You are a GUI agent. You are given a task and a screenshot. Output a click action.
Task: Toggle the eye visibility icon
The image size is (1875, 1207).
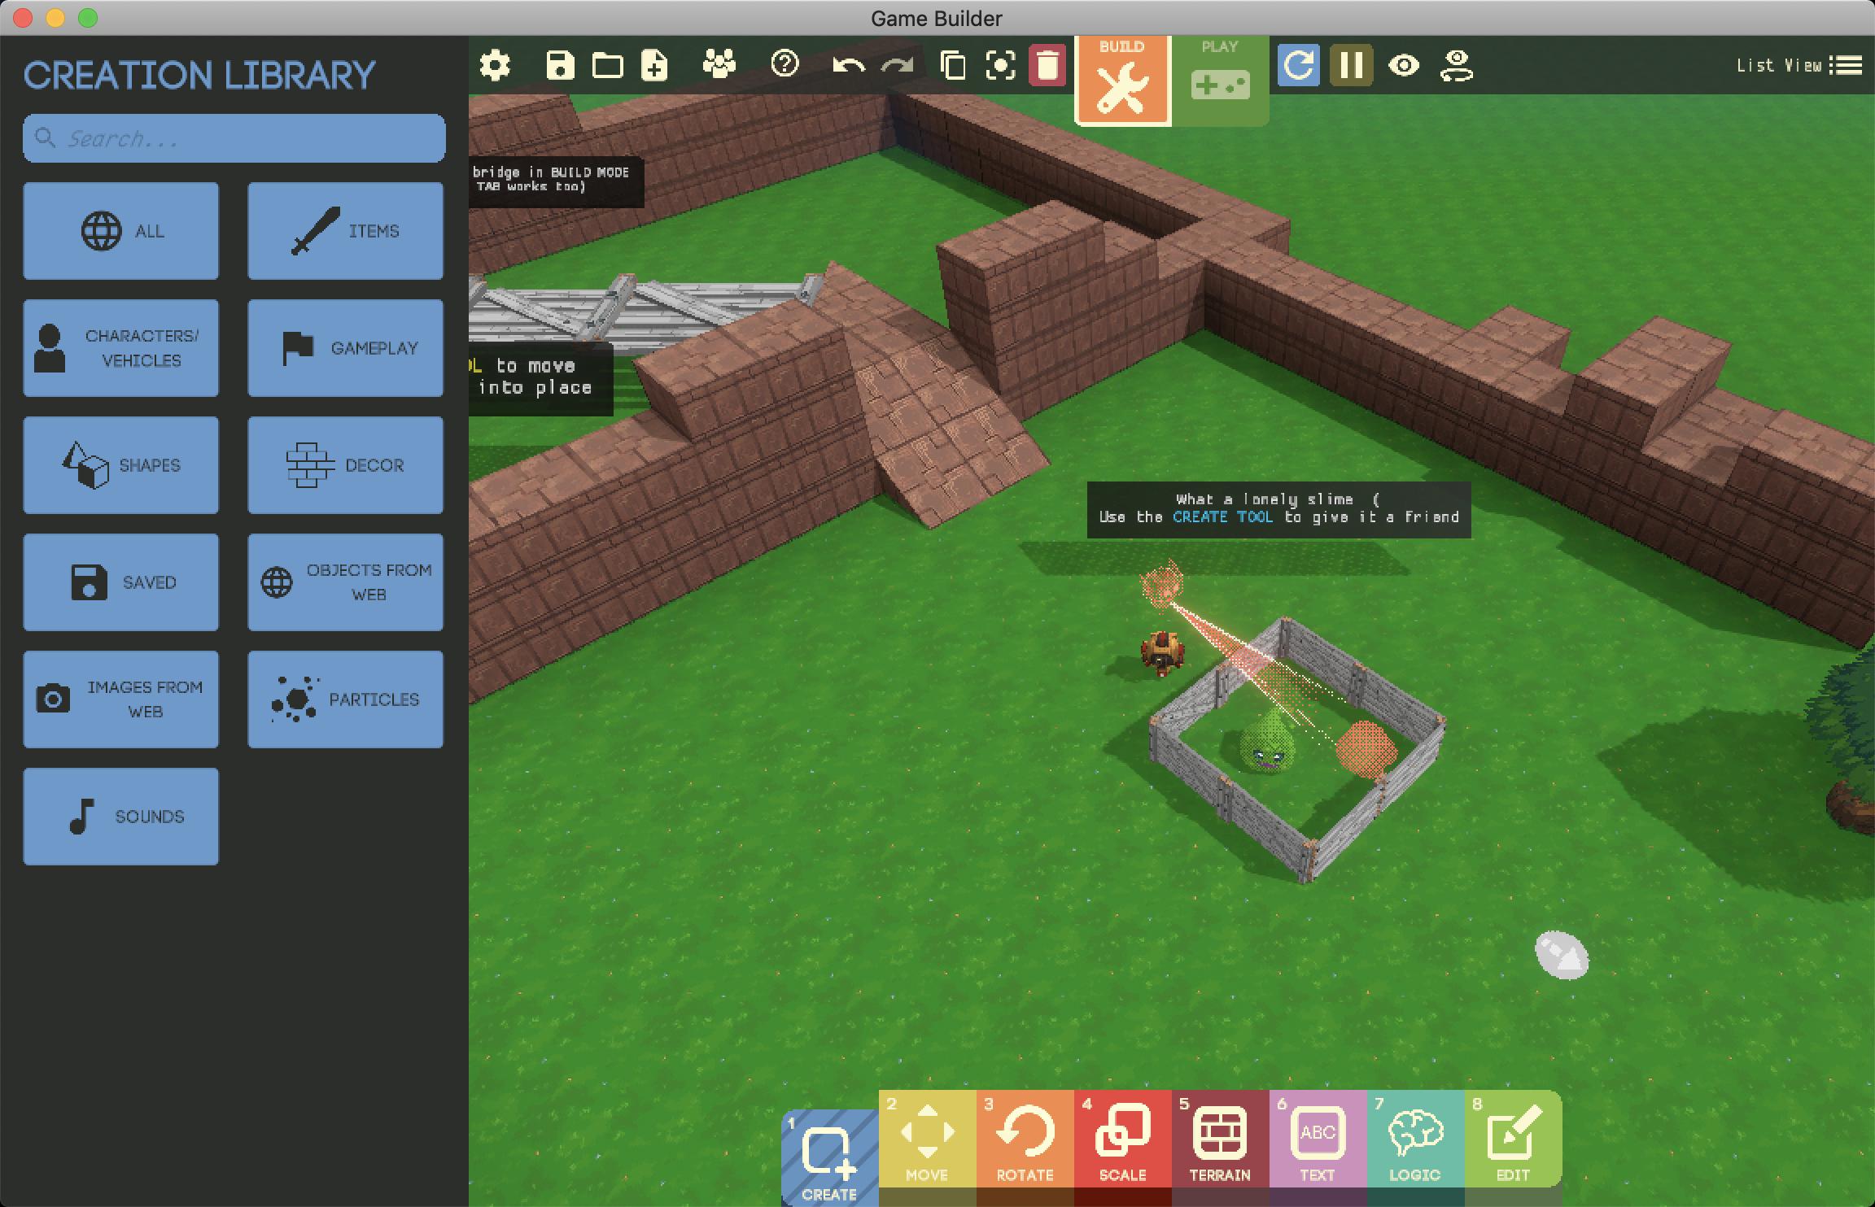coord(1404,65)
